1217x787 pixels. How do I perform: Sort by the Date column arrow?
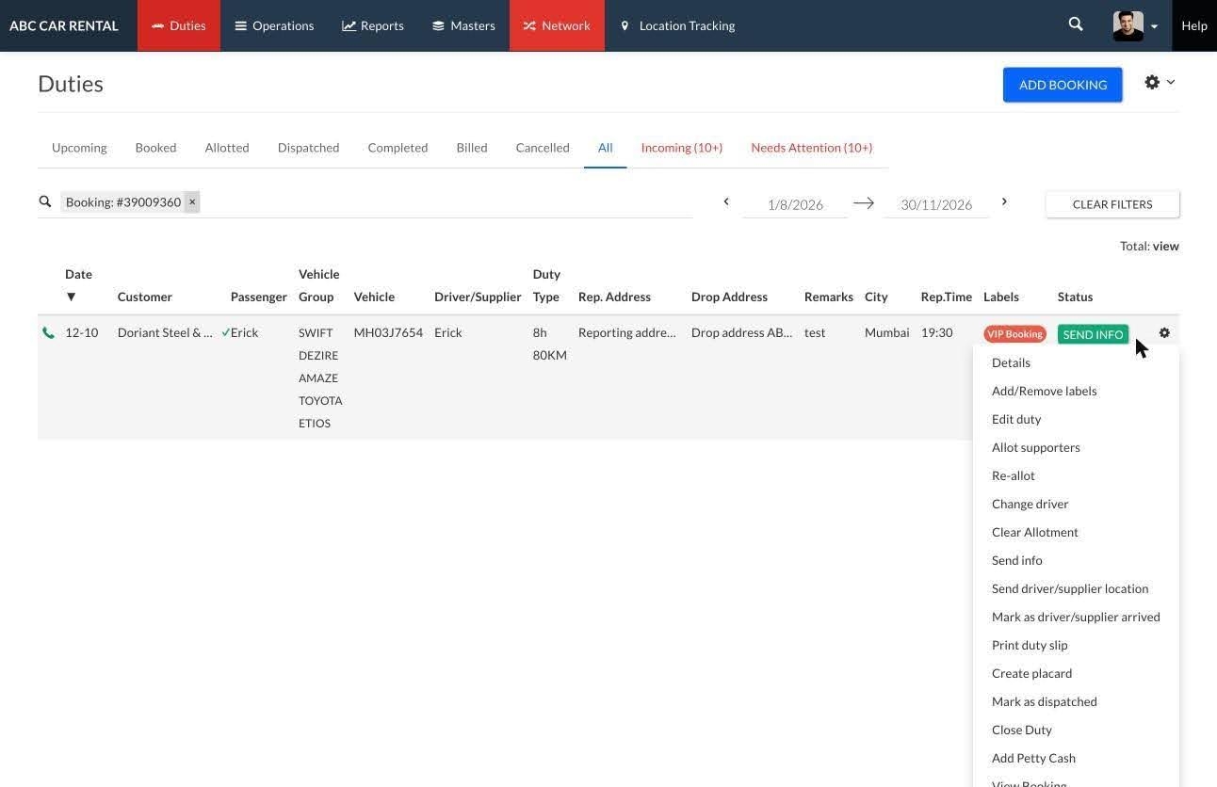coord(71,297)
